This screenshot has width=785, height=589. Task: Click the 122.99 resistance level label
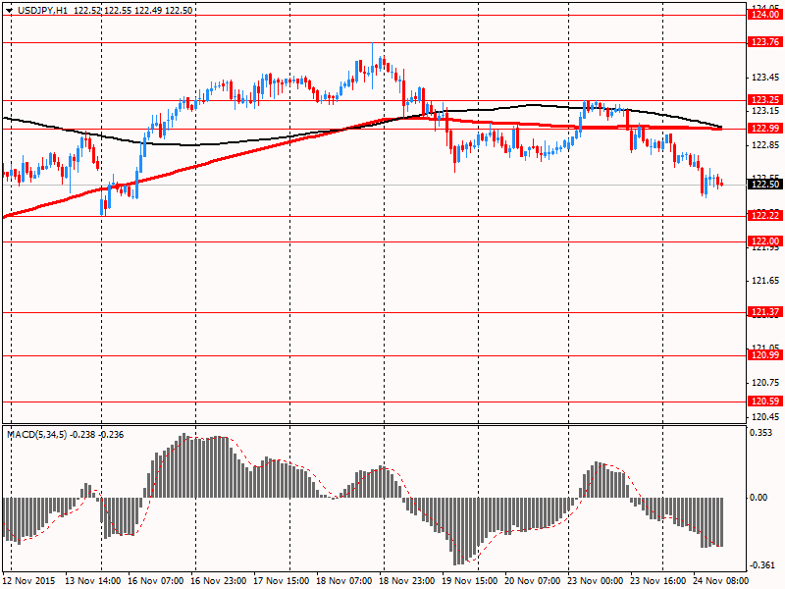[764, 129]
